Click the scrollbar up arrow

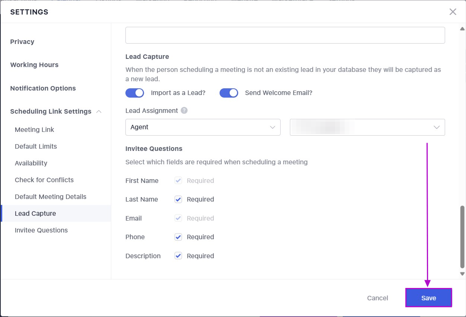462,29
